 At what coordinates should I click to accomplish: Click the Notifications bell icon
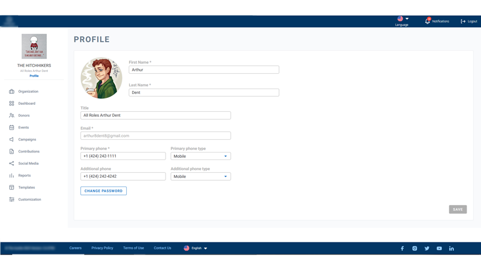pyautogui.click(x=427, y=21)
